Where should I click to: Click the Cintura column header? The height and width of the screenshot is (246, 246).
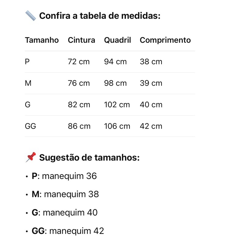point(81,40)
